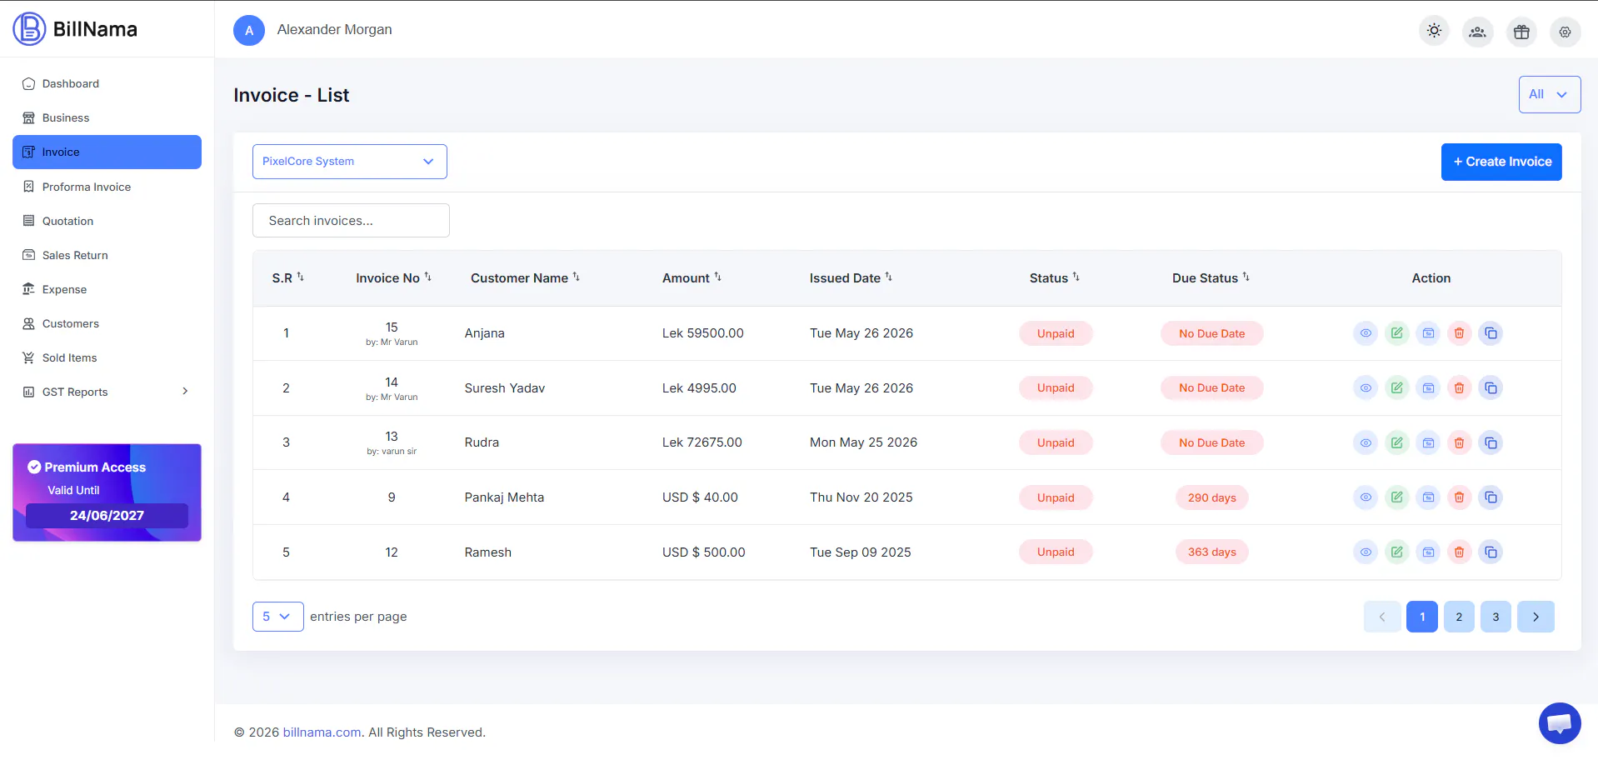This screenshot has width=1598, height=760.
Task: Open the PixelCore System business dropdown
Action: [350, 162]
